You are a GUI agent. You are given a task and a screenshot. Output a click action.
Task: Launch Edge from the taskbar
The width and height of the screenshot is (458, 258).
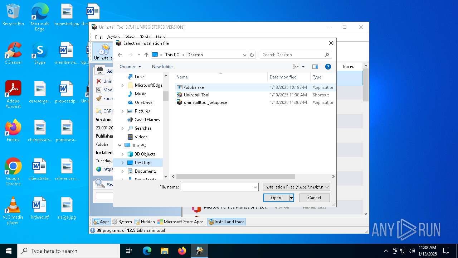(x=147, y=251)
